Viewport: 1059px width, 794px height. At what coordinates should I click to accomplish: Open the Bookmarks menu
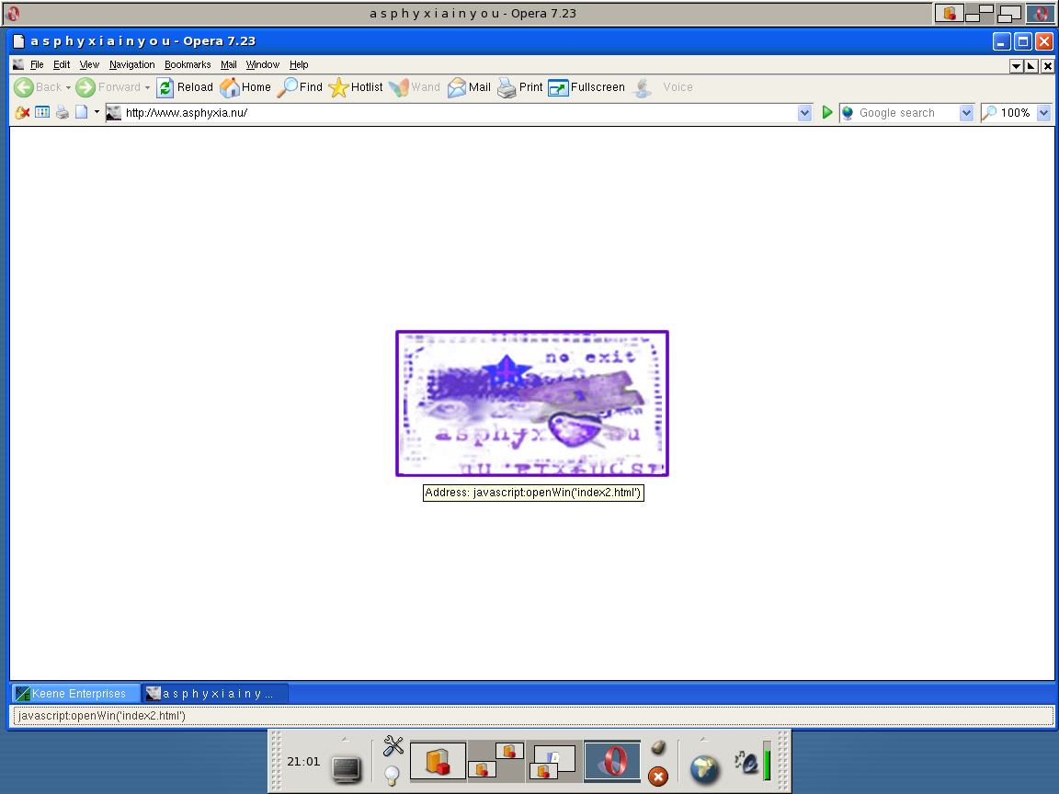tap(188, 65)
